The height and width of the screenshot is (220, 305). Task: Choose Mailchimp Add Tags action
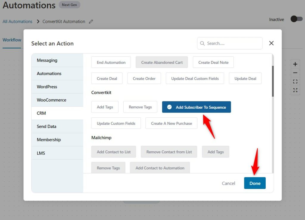tap(216, 152)
